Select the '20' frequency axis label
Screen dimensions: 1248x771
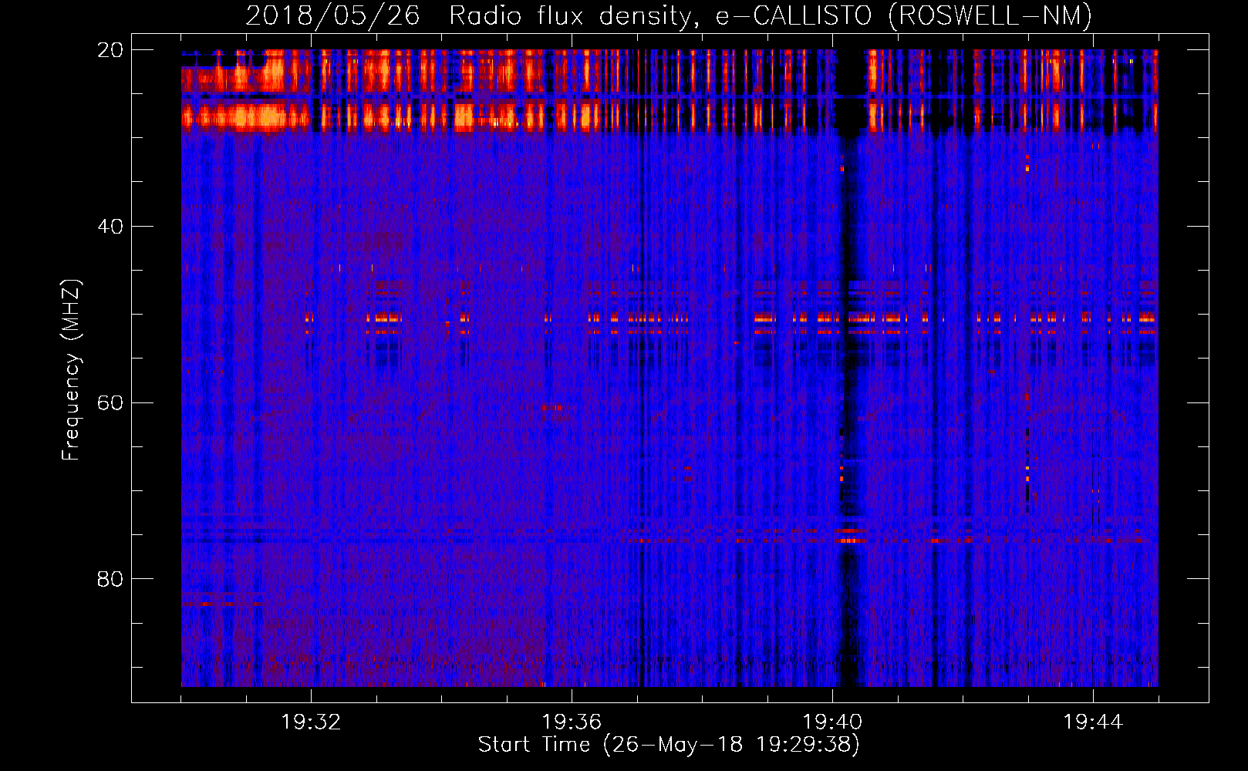click(110, 49)
